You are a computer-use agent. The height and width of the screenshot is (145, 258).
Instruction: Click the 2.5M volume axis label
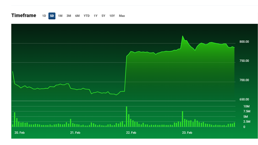tap(247, 121)
